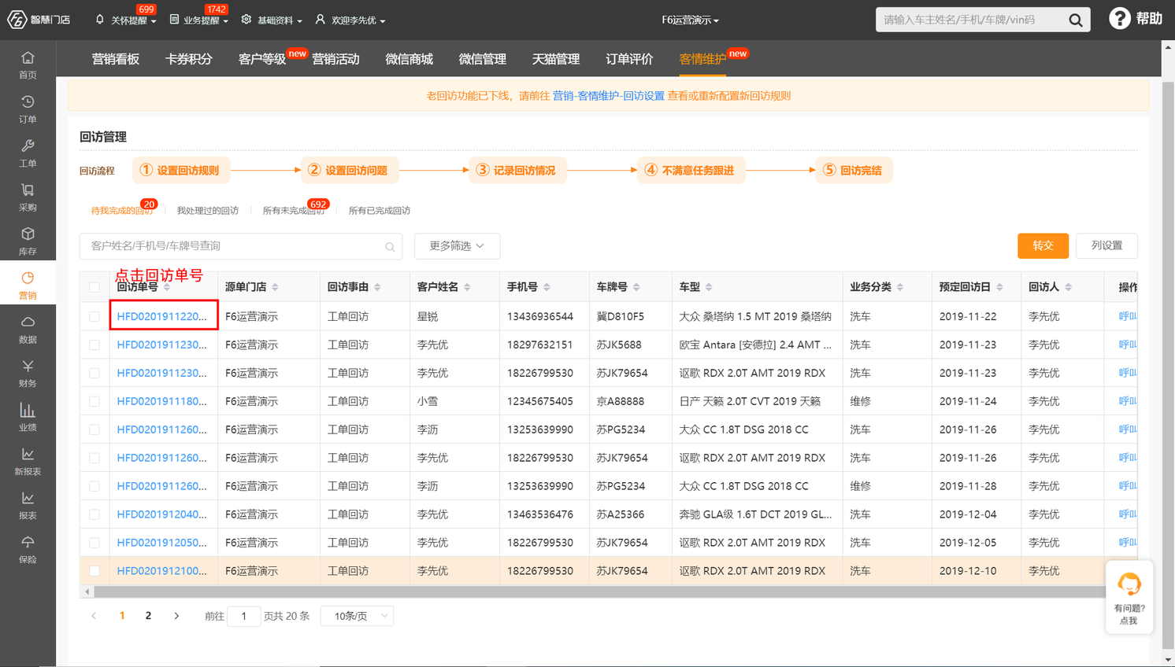Click scrollbar left arrow under table
The height and width of the screenshot is (667, 1175).
coord(87,591)
